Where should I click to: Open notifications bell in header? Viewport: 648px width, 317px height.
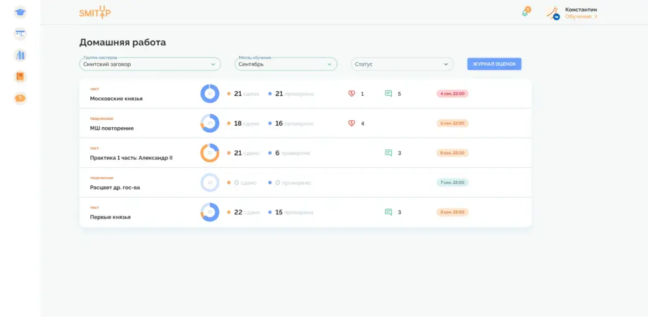point(525,13)
